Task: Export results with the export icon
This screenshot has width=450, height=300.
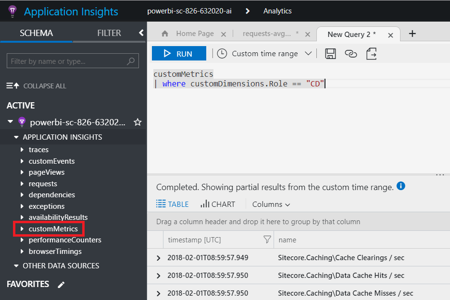Action: [x=371, y=54]
